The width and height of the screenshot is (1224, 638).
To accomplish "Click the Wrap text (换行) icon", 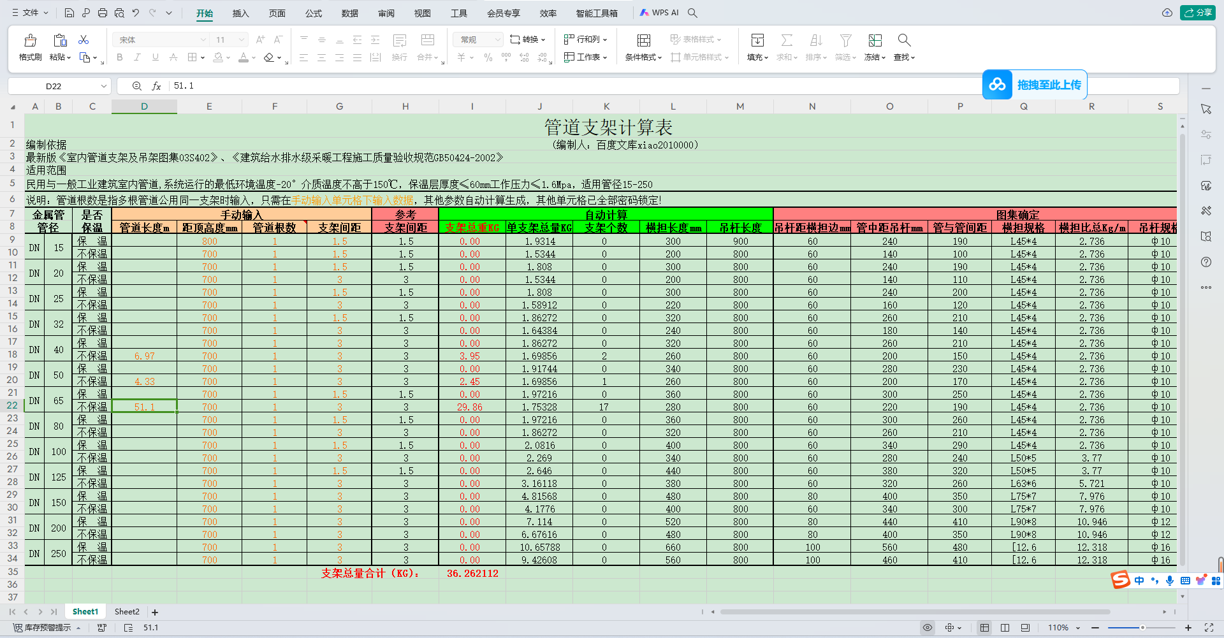I will coord(400,41).
